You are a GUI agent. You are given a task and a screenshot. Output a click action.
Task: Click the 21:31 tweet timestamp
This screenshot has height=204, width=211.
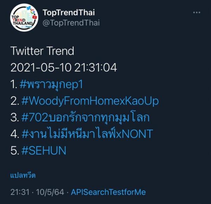(20, 192)
